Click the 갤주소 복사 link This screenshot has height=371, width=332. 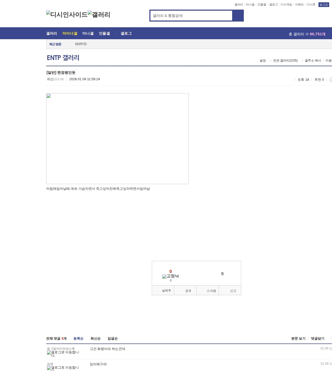[x=313, y=60]
